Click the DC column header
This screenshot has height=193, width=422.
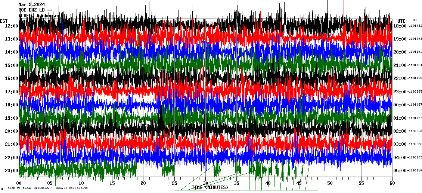click(415, 20)
